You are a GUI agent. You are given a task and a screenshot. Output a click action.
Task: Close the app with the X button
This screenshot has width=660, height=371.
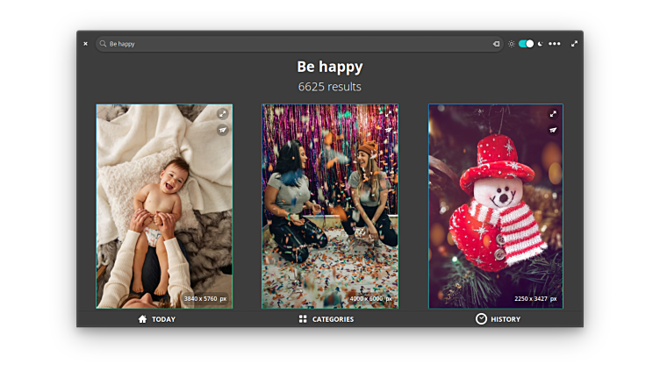pos(85,43)
